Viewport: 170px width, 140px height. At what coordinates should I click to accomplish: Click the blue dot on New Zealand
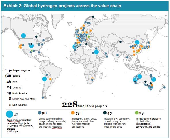164,87
